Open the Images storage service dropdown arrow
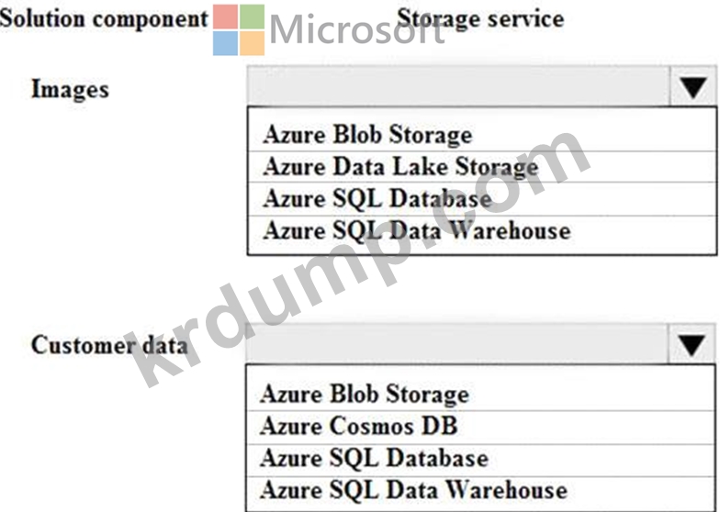 (692, 86)
